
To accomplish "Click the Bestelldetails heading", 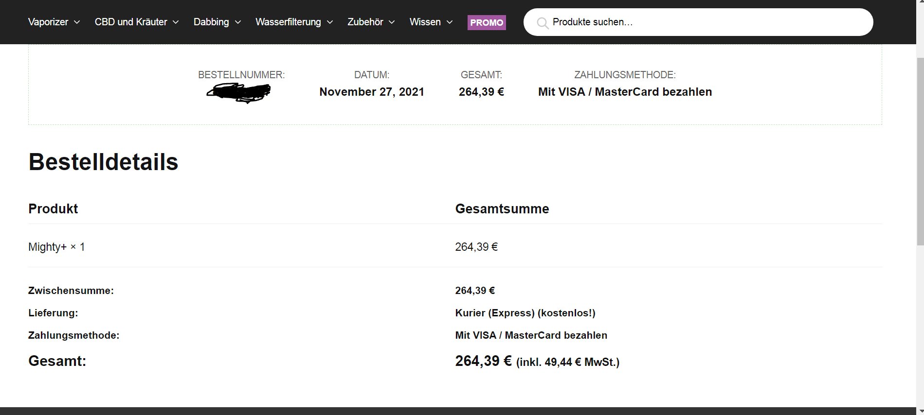I will click(103, 162).
